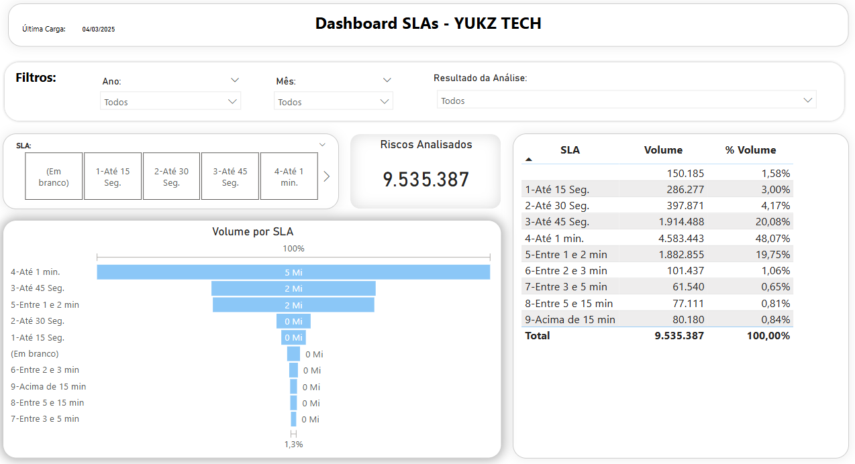Click table row 4-Até 1 min.
This screenshot has height=464, width=855.
pos(657,238)
